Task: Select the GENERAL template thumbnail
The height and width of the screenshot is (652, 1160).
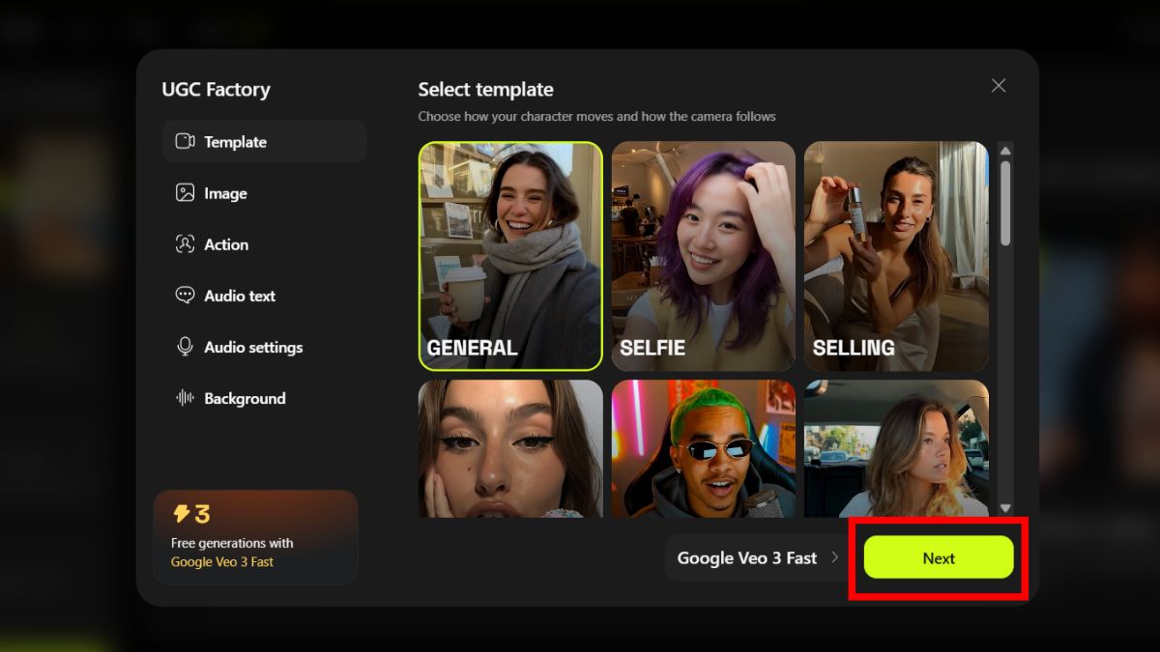Action: (x=510, y=256)
